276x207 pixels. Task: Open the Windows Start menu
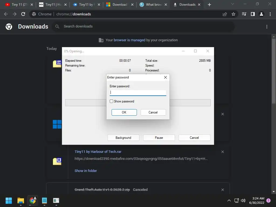(9, 201)
